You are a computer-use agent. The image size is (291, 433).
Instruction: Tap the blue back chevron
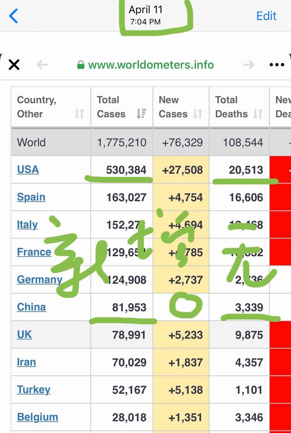(x=13, y=16)
